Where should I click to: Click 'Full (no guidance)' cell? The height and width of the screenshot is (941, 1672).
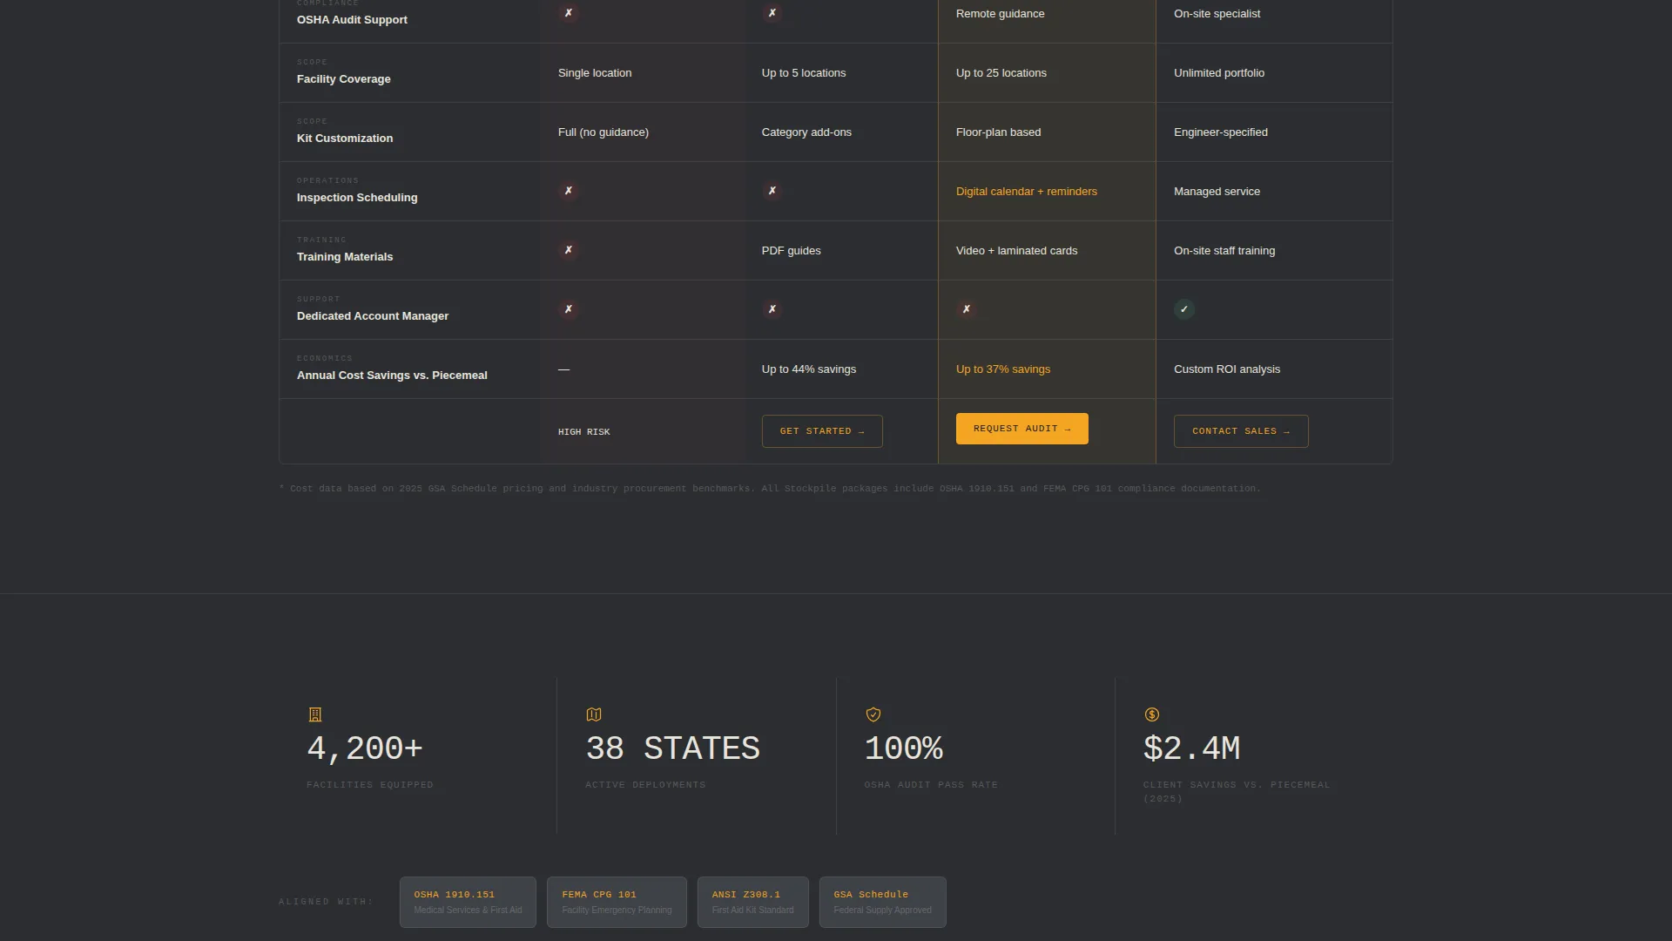click(x=603, y=132)
